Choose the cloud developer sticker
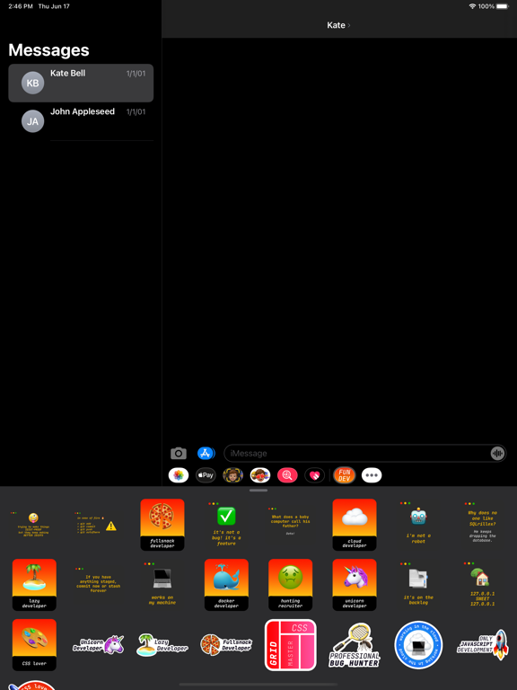 355,525
